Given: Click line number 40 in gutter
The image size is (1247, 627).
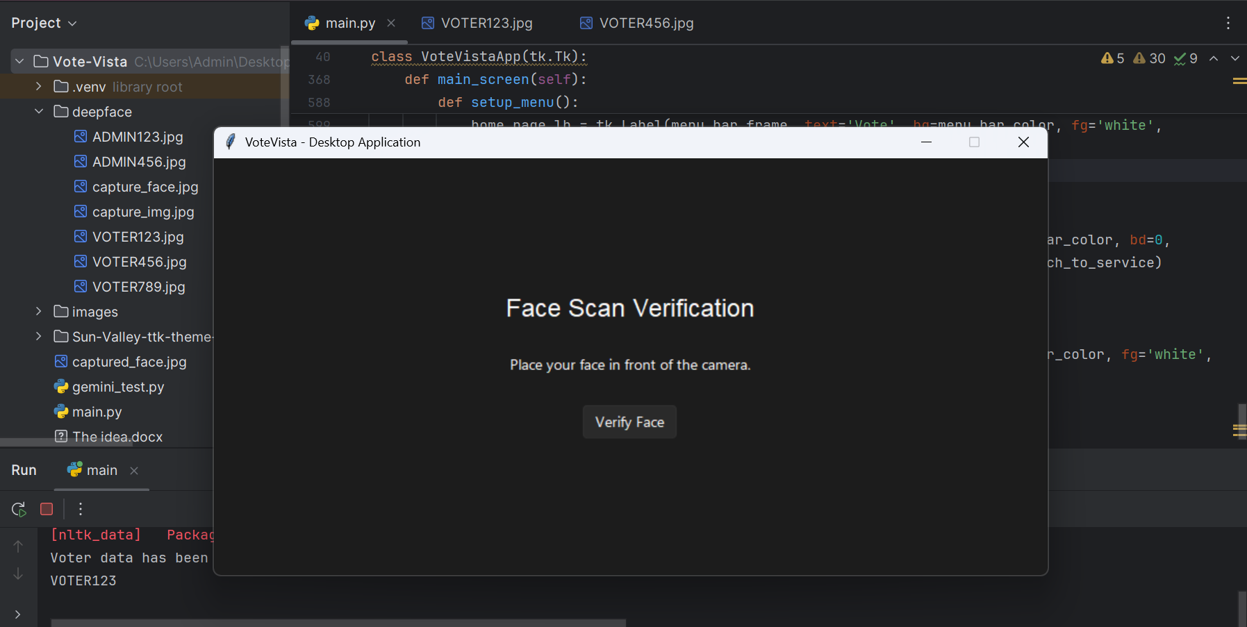Looking at the screenshot, I should coord(323,57).
